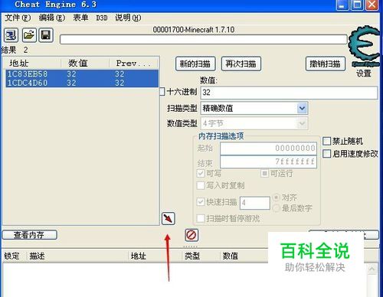Click the red clear-list no-entry icon
The width and height of the screenshot is (383, 297).
[x=191, y=235]
